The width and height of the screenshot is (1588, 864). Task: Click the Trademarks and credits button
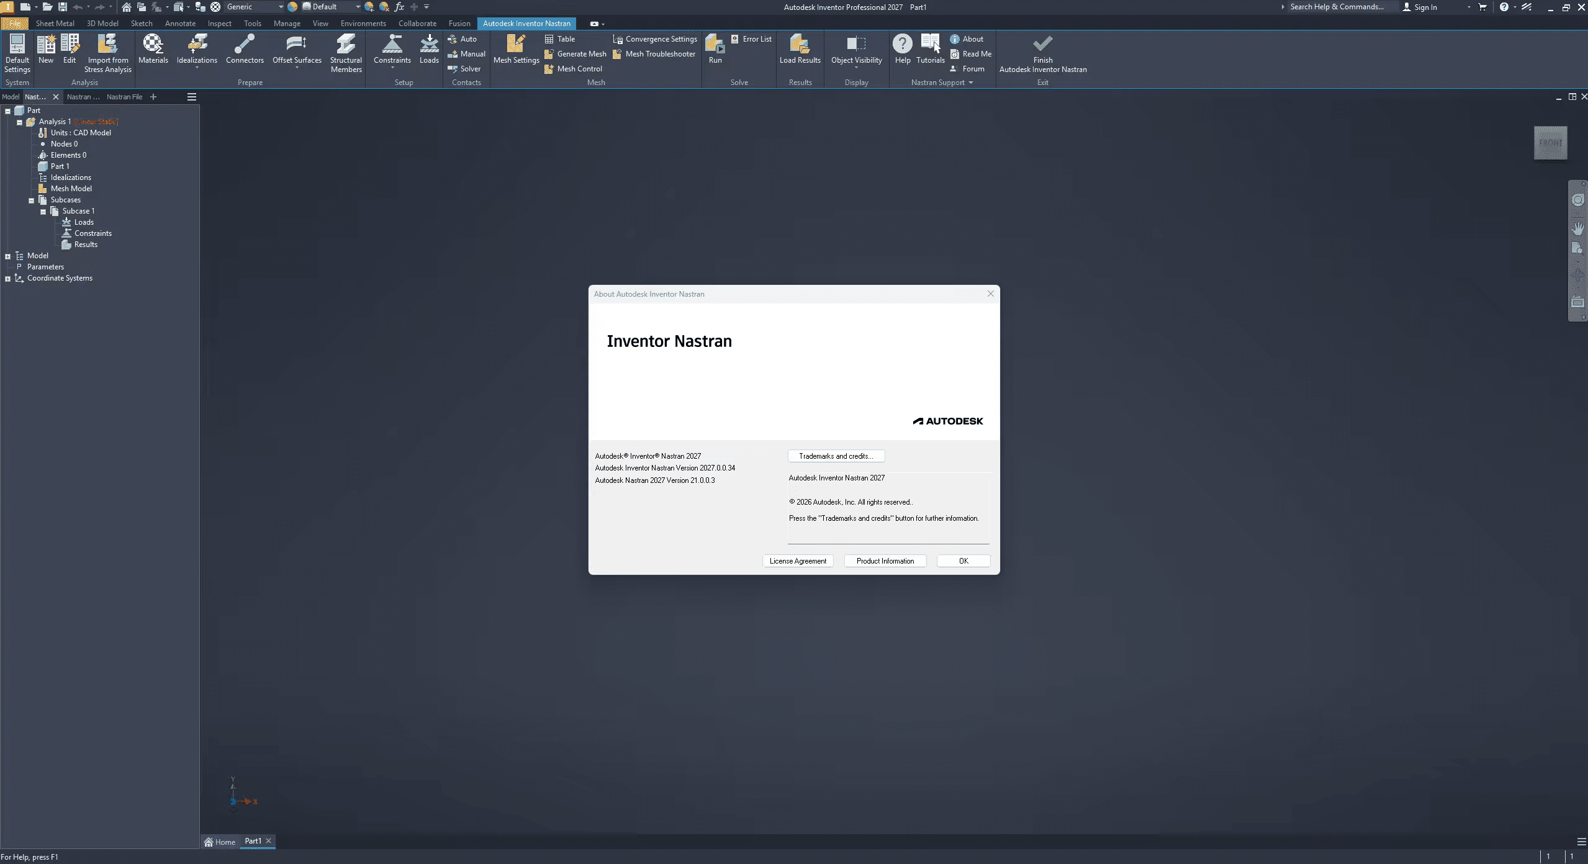pyautogui.click(x=835, y=456)
